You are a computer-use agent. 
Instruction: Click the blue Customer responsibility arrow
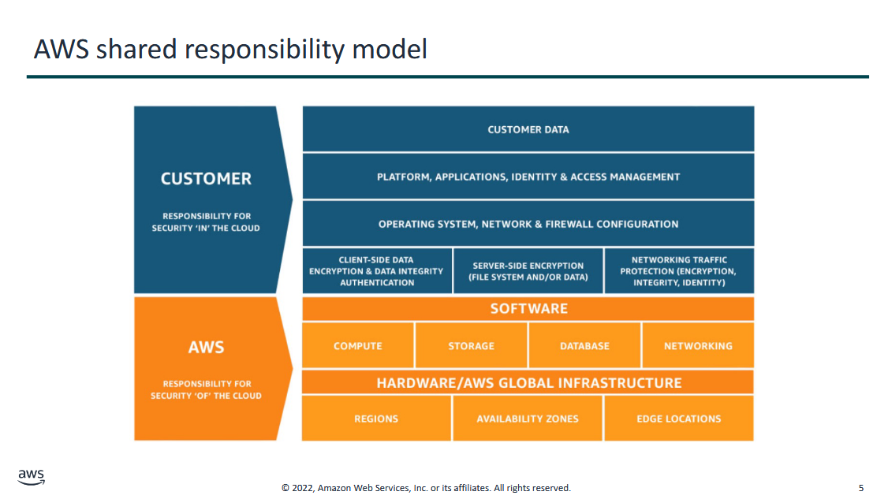(207, 199)
